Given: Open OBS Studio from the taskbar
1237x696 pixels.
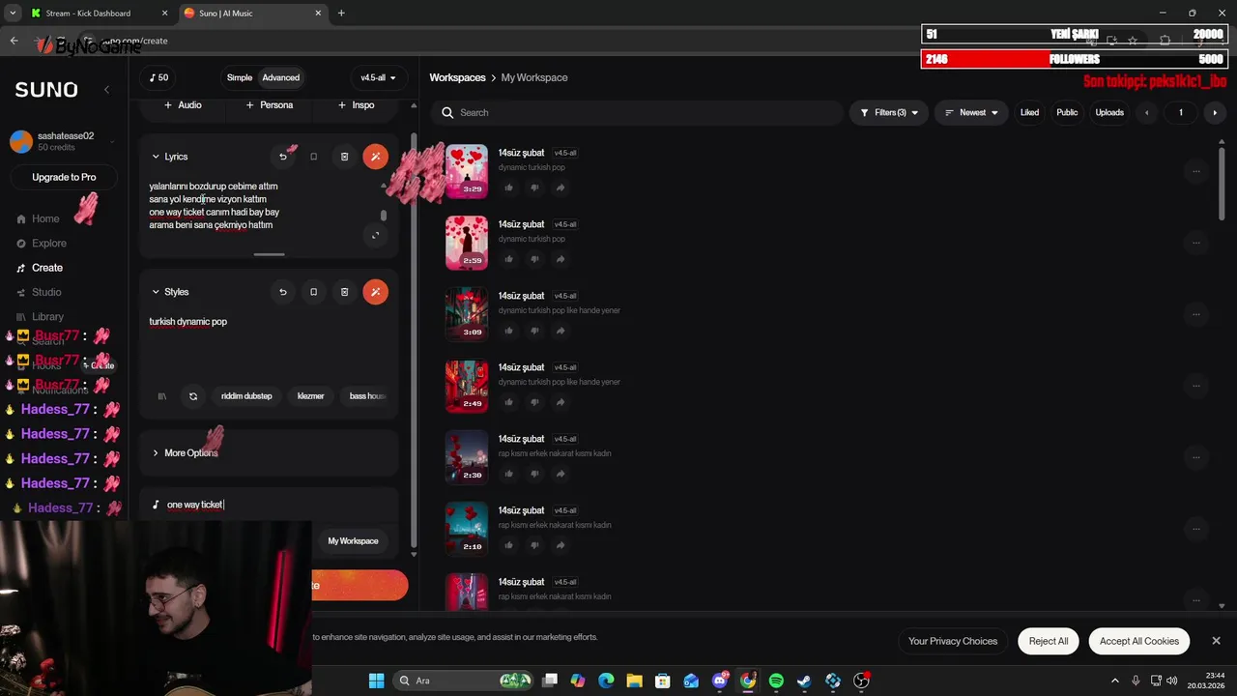Looking at the screenshot, I should coord(861,681).
